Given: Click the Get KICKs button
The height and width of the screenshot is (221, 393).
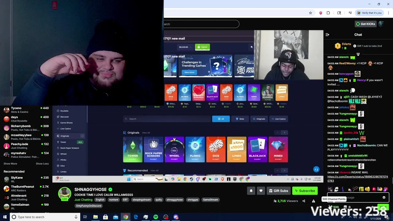Looking at the screenshot, I should (x=365, y=24).
